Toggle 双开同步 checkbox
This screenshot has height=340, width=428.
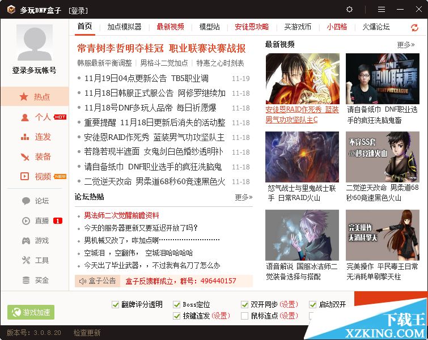point(244,304)
